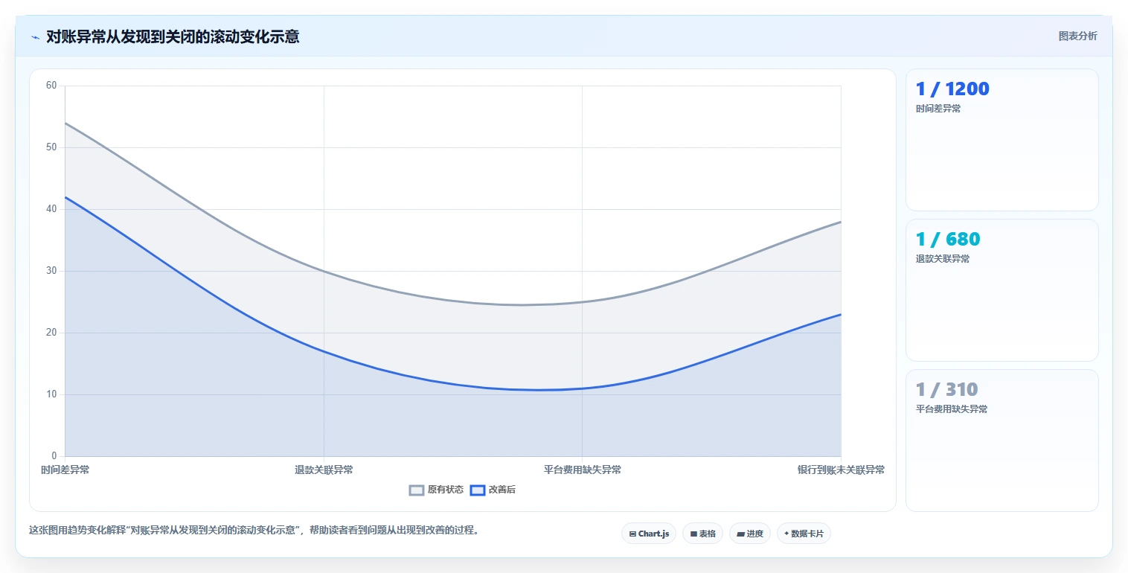Viewport: 1128px width, 573px height.
Task: Click the 银行到账未关联异常 x-axis label
Action: (x=841, y=470)
